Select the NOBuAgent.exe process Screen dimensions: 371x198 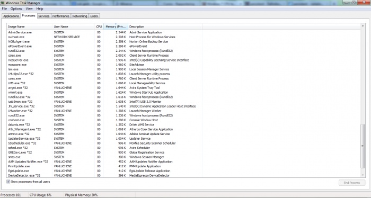click(183, 42)
